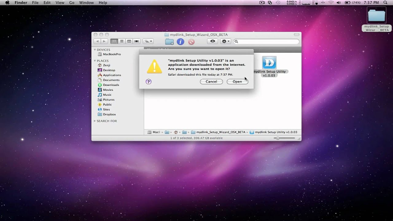Open the Finder menu

click(x=21, y=3)
